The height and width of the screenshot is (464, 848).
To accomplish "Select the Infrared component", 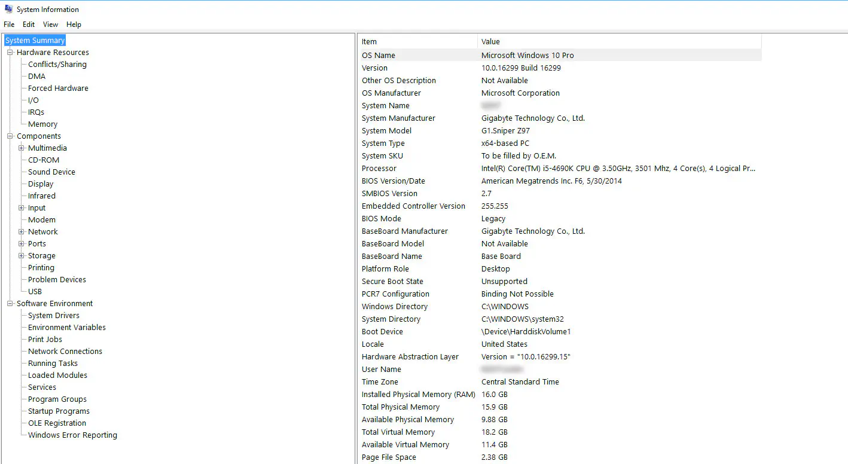I will [42, 196].
